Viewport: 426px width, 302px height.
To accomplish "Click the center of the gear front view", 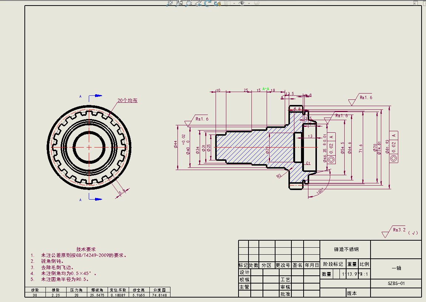I will click(89, 147).
